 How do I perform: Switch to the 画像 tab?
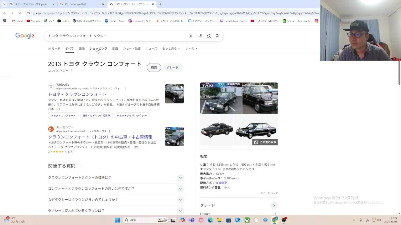click(x=82, y=48)
